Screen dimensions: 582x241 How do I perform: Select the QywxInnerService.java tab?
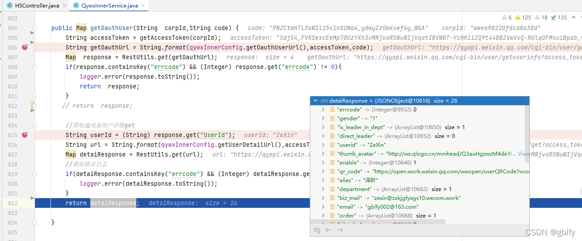[109, 6]
